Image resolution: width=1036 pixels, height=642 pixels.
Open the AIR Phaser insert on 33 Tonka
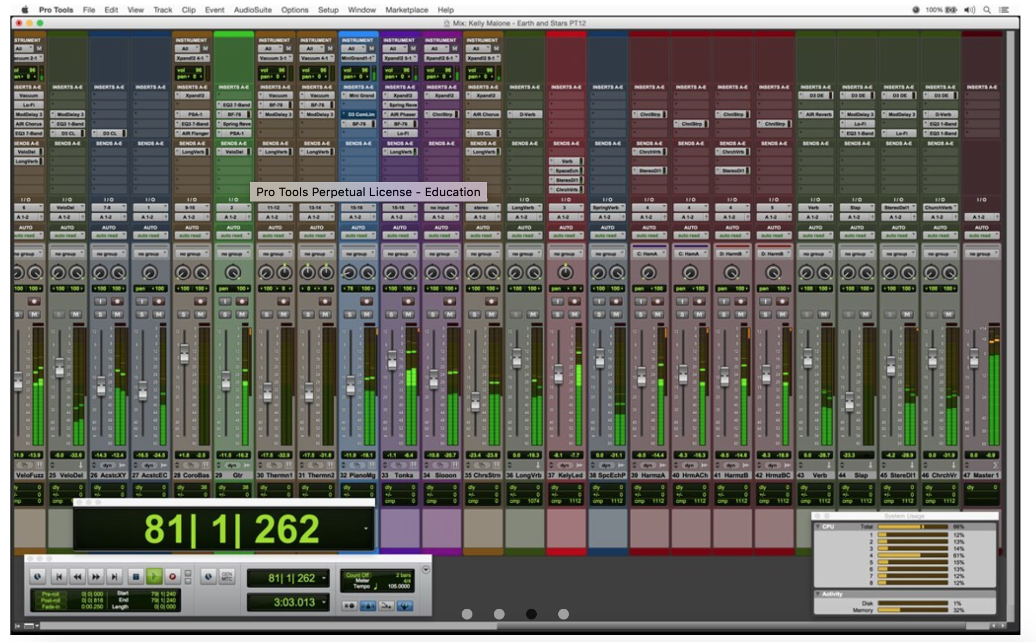(400, 114)
